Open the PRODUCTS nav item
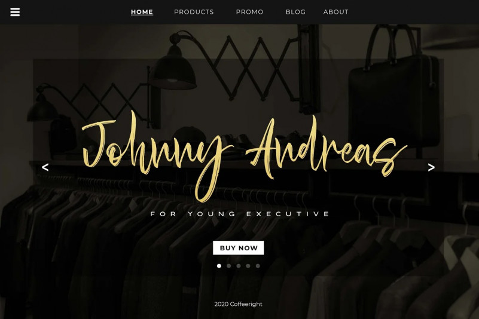 194,12
